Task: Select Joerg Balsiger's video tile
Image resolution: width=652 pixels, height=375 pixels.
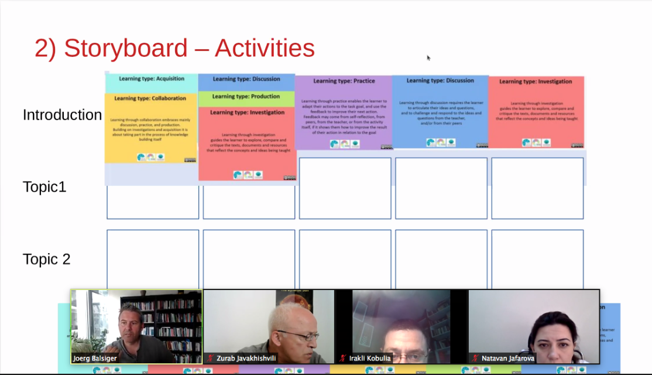Action: pyautogui.click(x=136, y=326)
